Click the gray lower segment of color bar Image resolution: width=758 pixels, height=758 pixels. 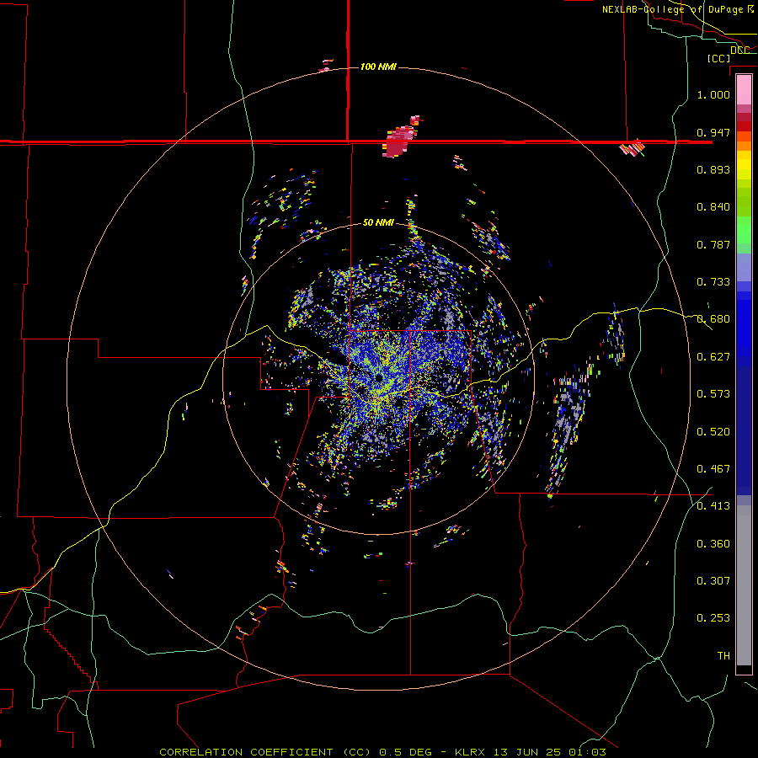(744, 585)
